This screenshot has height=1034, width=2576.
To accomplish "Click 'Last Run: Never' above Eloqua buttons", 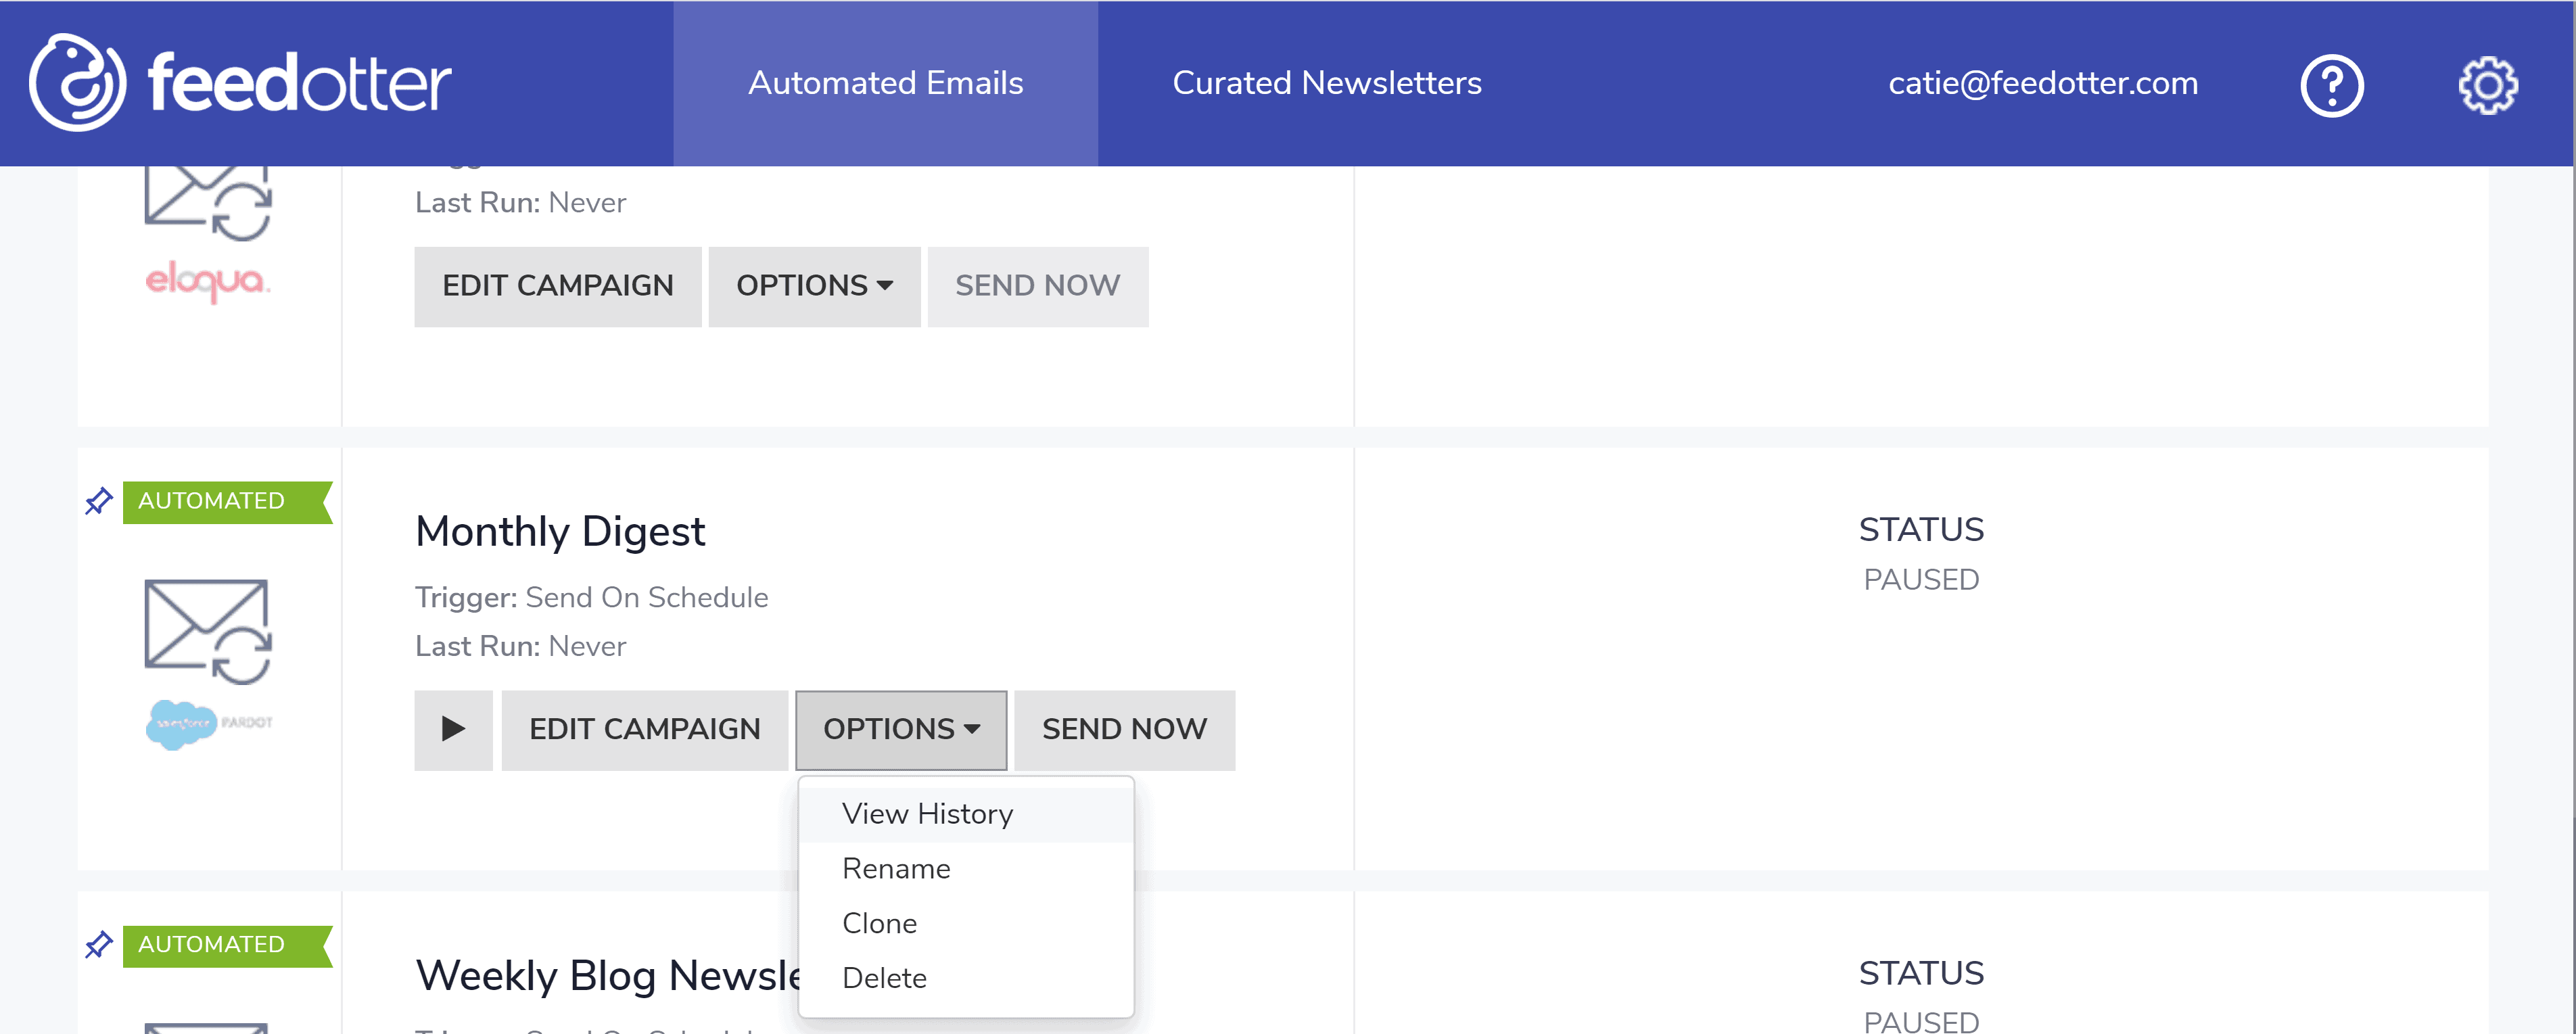I will [x=520, y=203].
